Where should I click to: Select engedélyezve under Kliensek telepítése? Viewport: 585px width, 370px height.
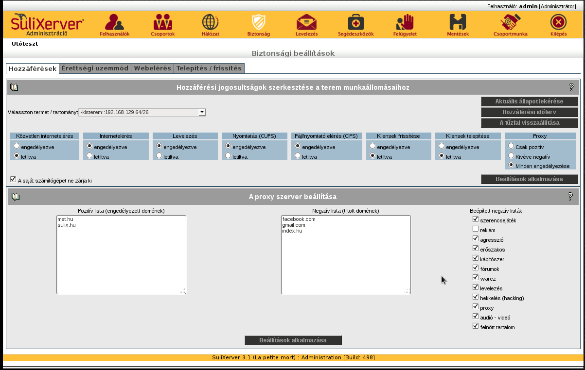click(442, 146)
